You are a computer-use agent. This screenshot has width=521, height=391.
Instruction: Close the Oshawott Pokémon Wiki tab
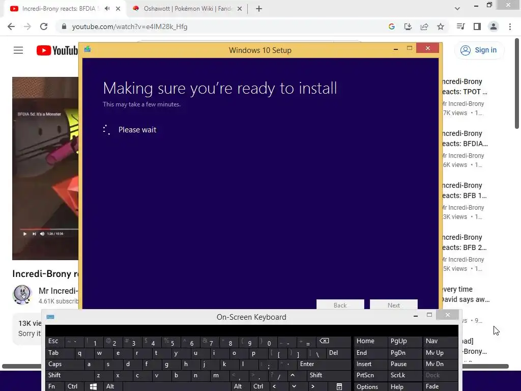tap(240, 9)
